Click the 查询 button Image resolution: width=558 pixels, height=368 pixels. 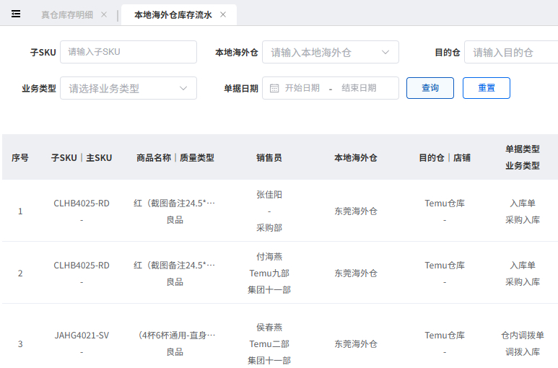coord(430,88)
